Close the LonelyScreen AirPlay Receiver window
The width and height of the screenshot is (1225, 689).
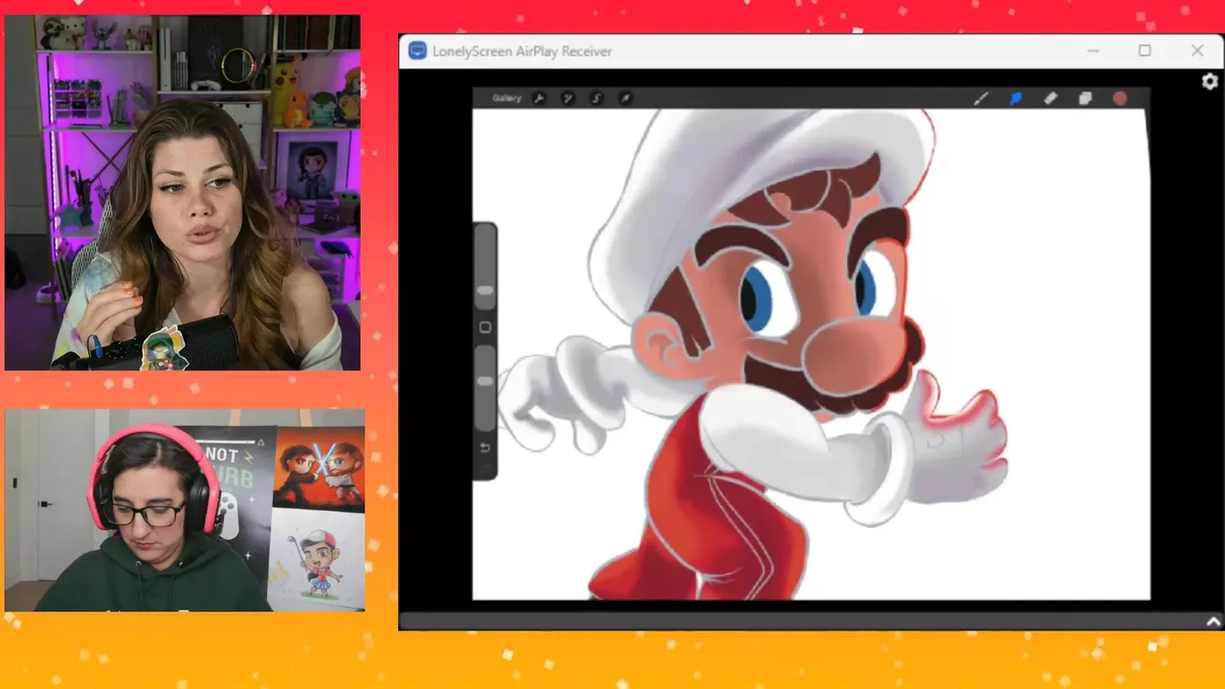1197,51
